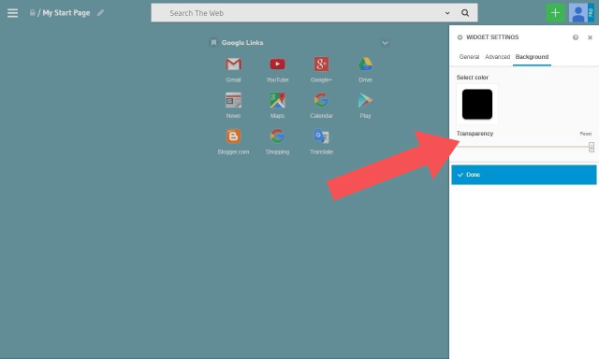Click the lock icon beside My Start Page
The height and width of the screenshot is (359, 599).
click(x=33, y=12)
